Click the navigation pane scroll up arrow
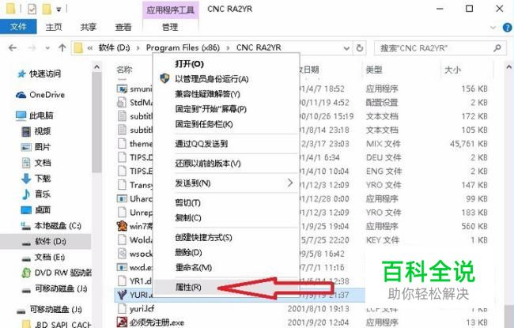The width and height of the screenshot is (514, 328). point(96,67)
